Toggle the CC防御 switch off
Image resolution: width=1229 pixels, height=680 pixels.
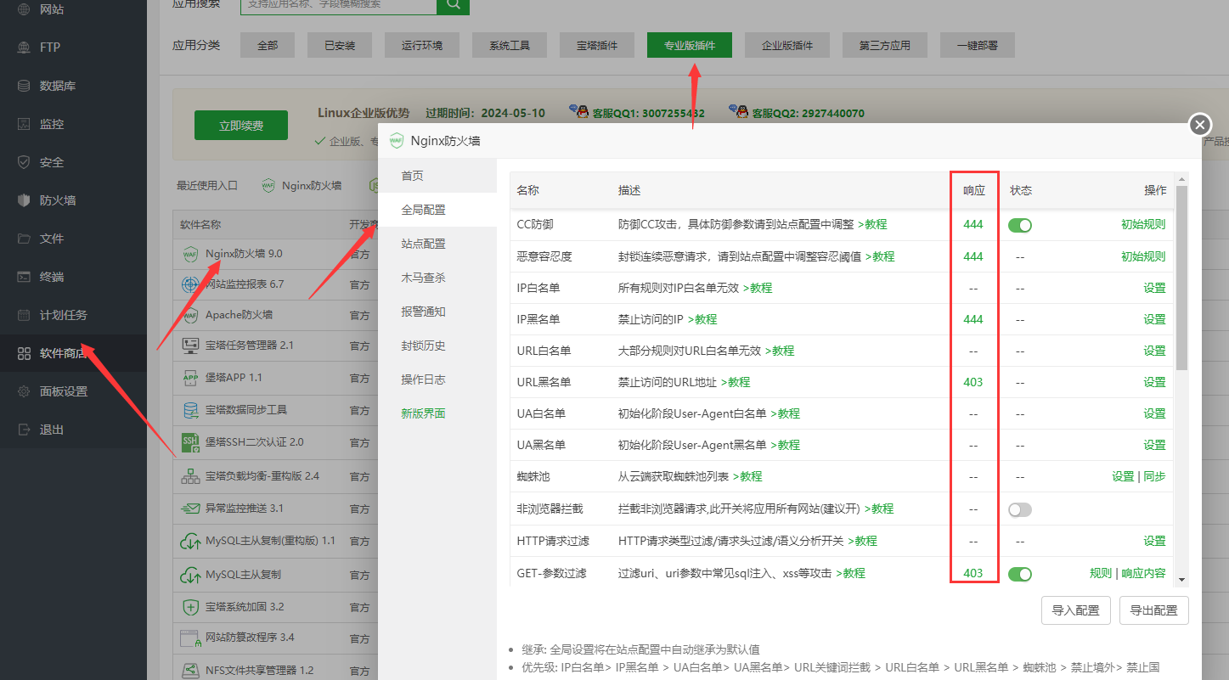click(1020, 225)
